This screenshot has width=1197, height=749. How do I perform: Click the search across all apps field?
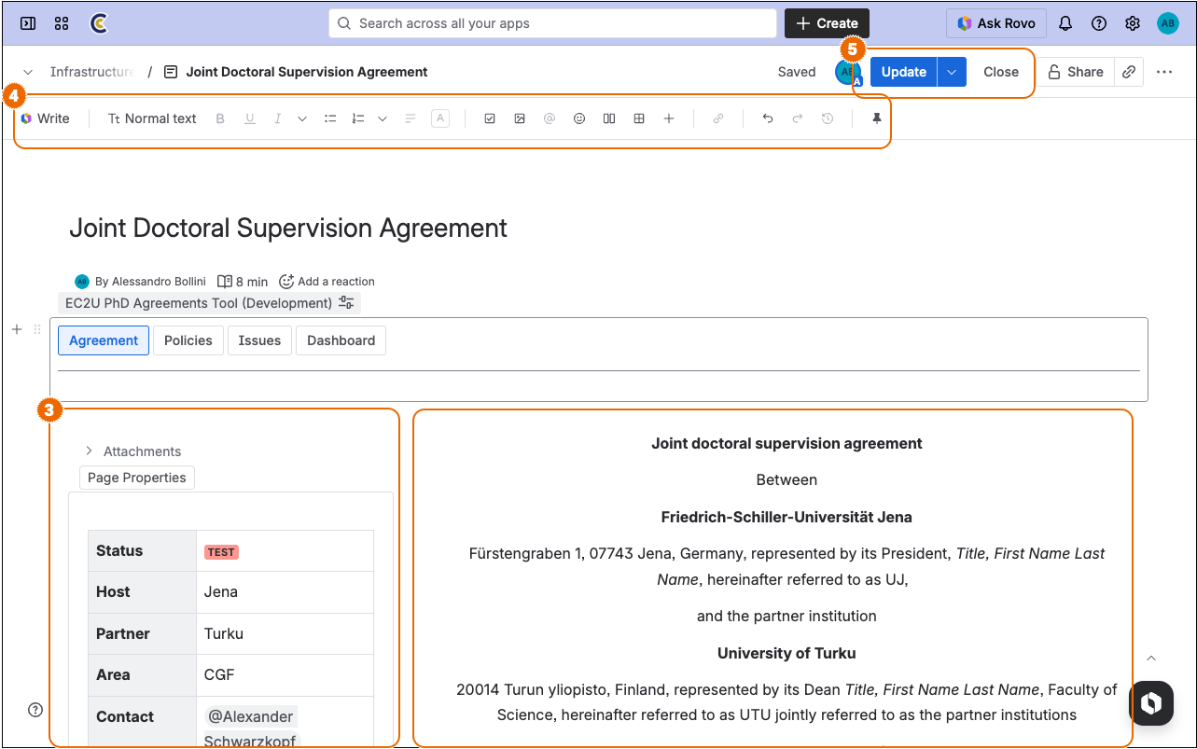click(552, 22)
